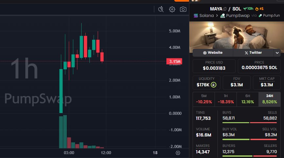Viewport: 284px width, 158px height.
Task: Click the 5.00M price axis label
Action: coord(175,31)
